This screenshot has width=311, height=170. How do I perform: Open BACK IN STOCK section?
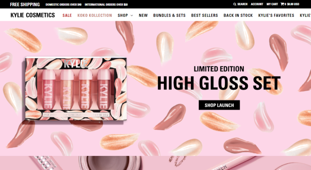pos(238,15)
